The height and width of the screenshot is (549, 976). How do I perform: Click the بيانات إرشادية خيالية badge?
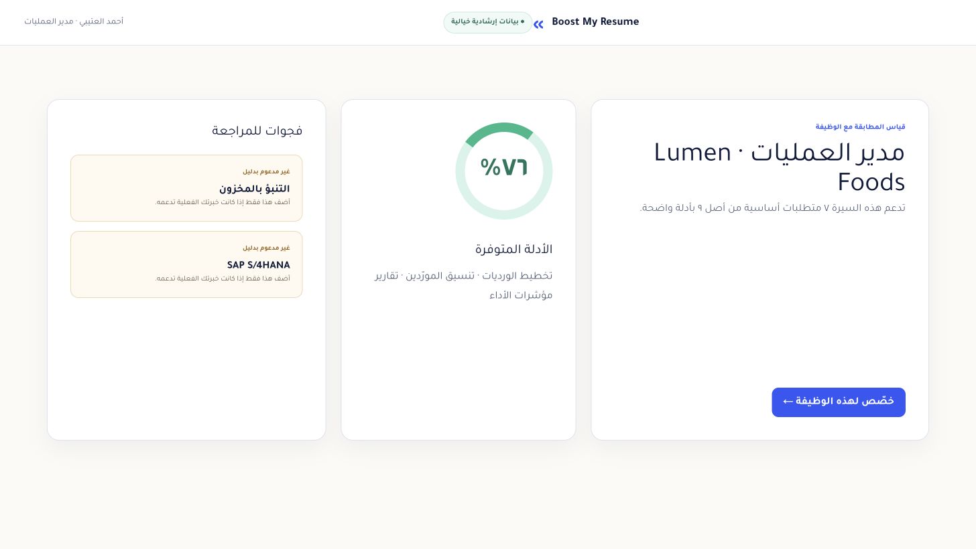pos(488,22)
